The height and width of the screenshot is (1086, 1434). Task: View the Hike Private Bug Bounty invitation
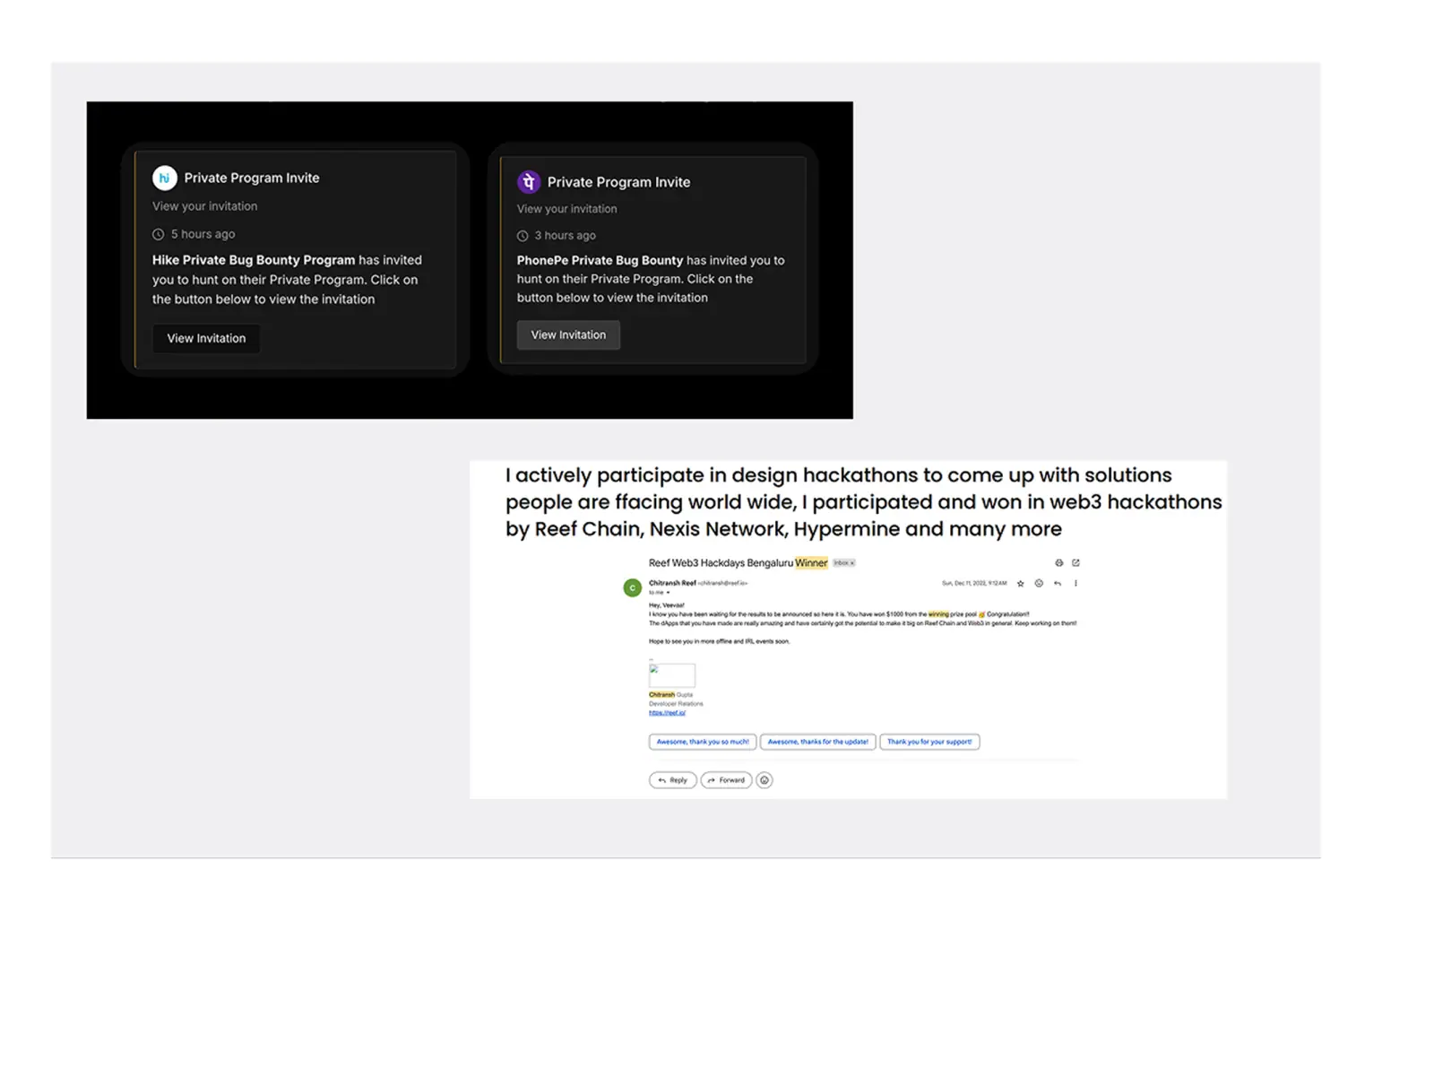click(206, 338)
